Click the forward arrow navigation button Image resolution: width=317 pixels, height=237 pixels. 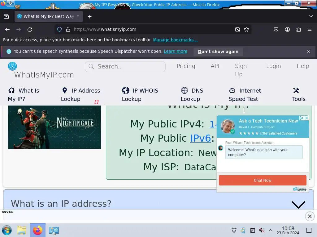(19, 30)
